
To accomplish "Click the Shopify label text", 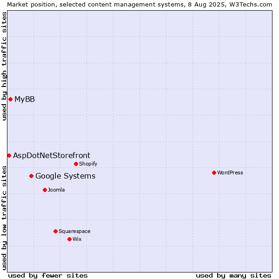I will [88, 164].
